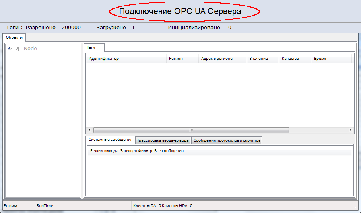Click the Режим вывода: Запущен Фильтр row

(220, 151)
